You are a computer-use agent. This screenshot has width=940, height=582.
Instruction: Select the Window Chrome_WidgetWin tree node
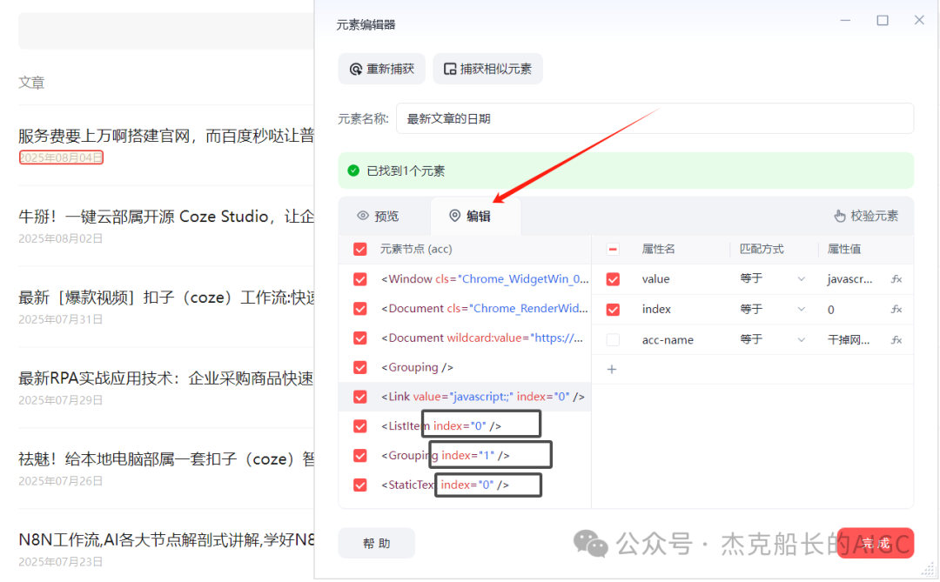pos(485,279)
